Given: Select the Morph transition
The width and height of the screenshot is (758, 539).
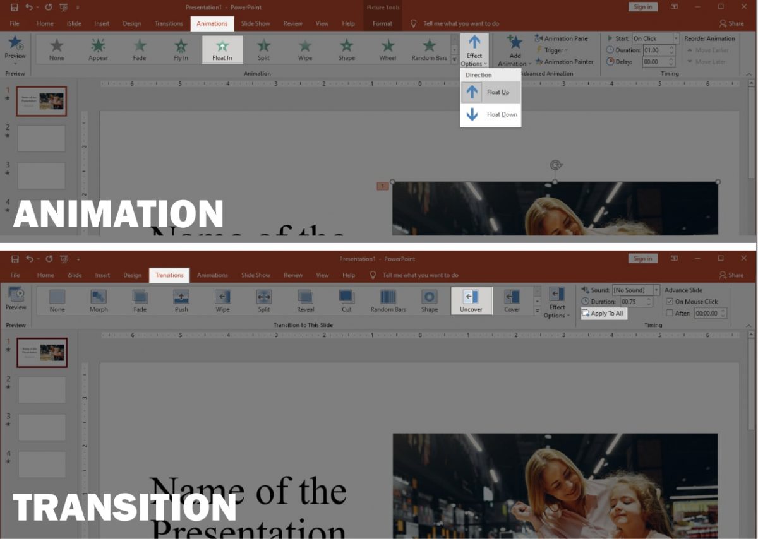Looking at the screenshot, I should pyautogui.click(x=98, y=301).
